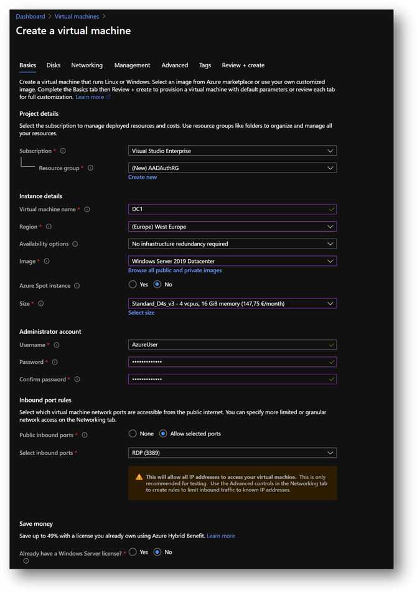
Task: Switch to the Networking tab
Action: coord(87,65)
